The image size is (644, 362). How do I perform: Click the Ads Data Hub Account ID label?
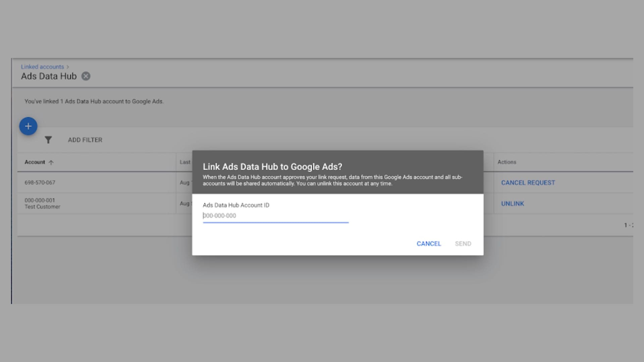[x=236, y=205]
